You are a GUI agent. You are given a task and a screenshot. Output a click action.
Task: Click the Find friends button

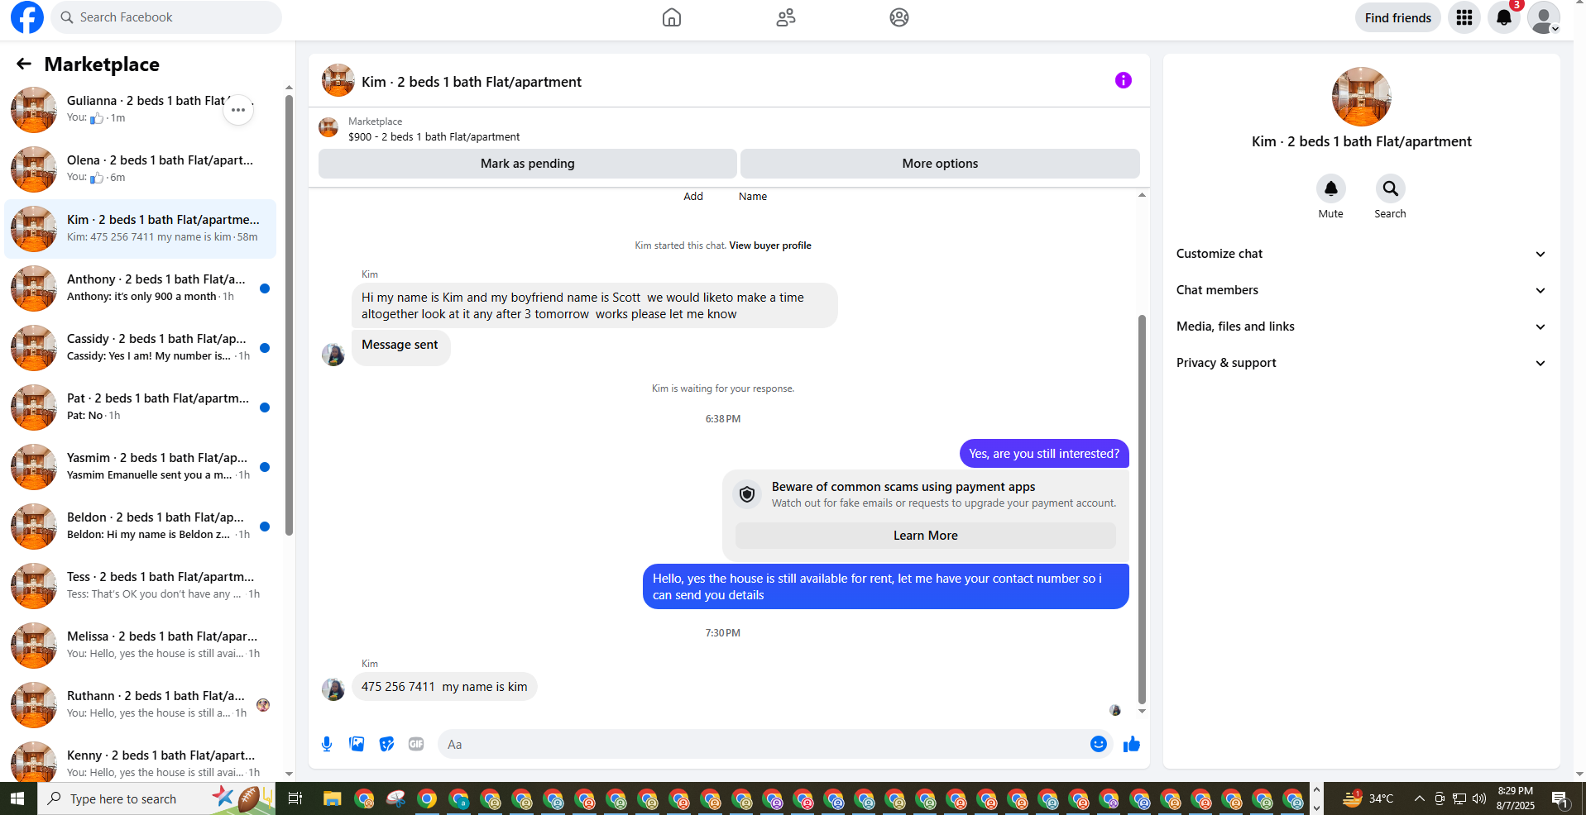pyautogui.click(x=1398, y=17)
